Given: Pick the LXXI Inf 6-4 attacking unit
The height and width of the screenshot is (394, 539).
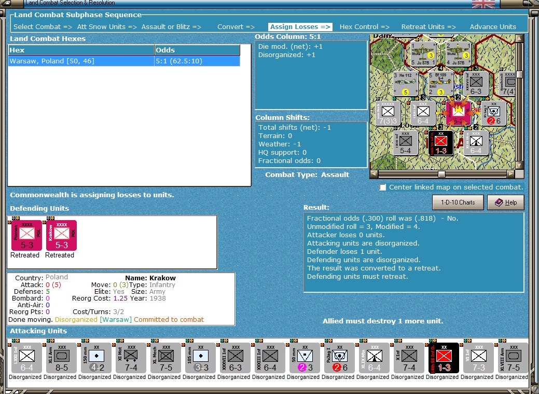Looking at the screenshot, I should coord(27,358).
